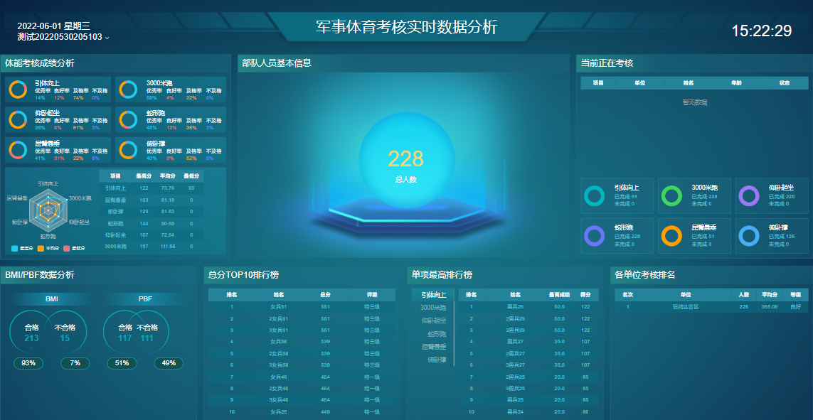Click the 总分 column header in TOP10 table
813x420 pixels.
325,294
